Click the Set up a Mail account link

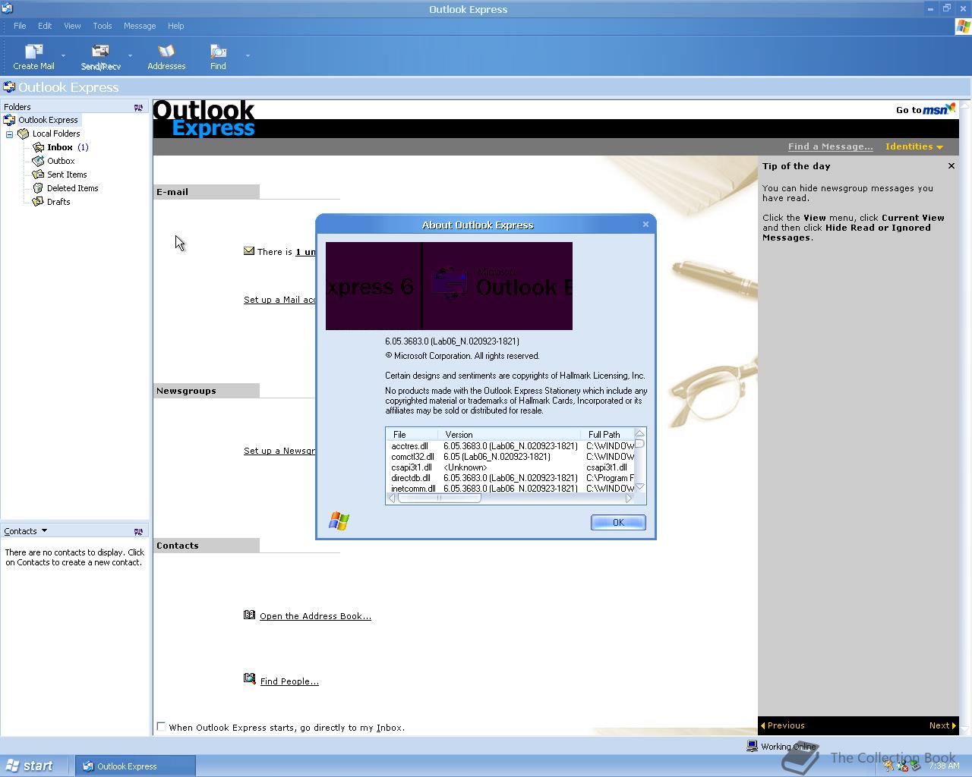click(279, 300)
